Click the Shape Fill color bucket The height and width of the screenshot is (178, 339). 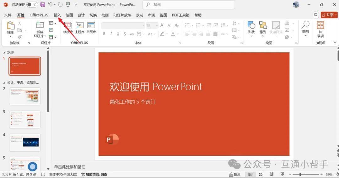287,23
